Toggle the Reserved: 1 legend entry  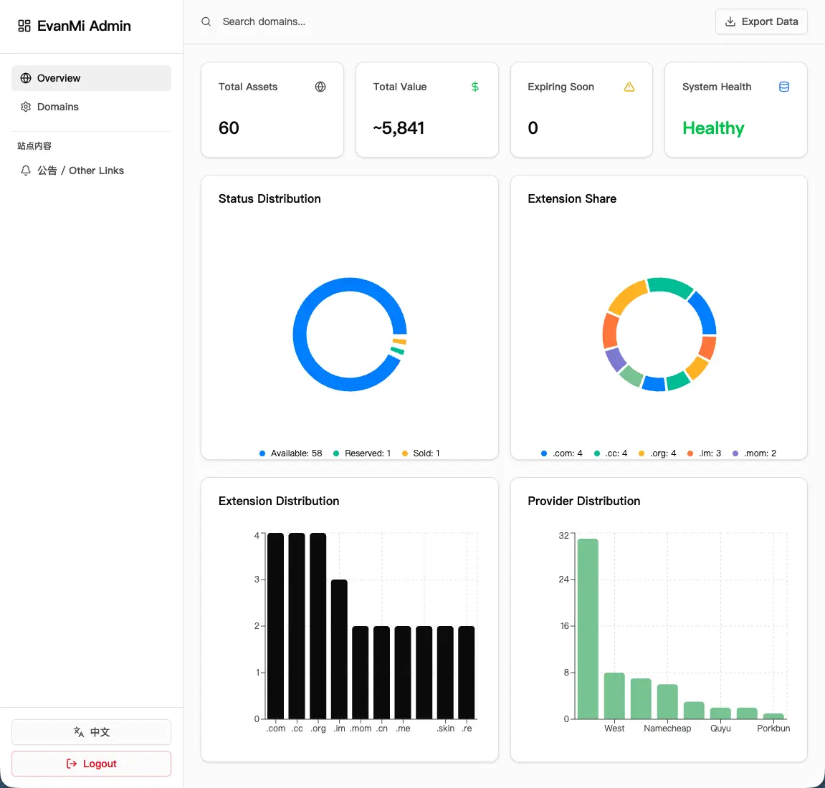click(x=362, y=453)
